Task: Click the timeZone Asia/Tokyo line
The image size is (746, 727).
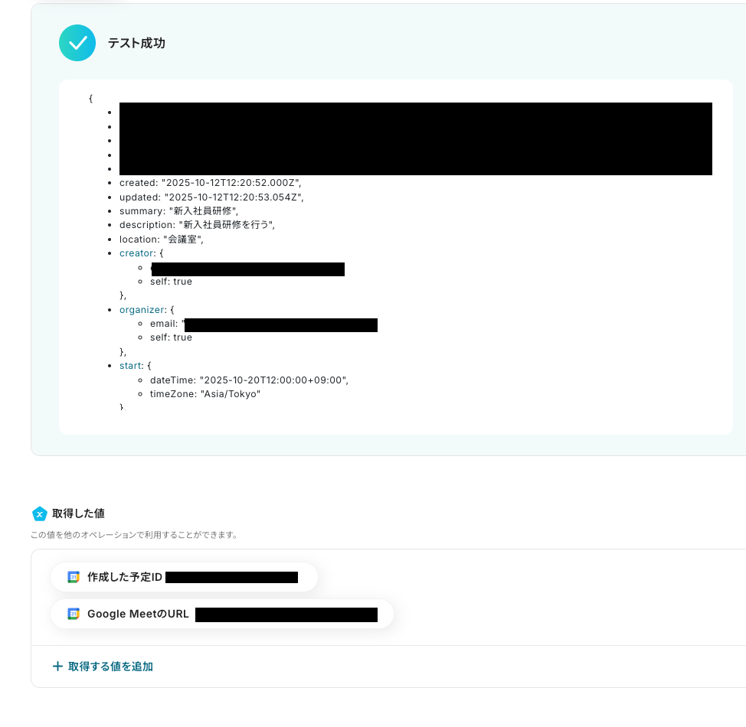Action: click(x=205, y=393)
